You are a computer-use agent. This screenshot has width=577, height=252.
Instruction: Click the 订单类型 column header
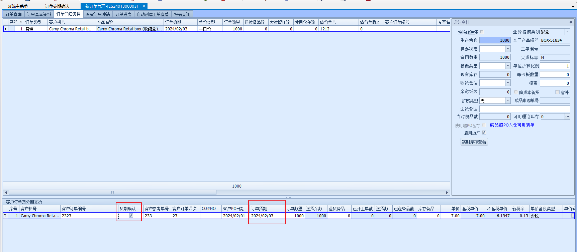point(36,22)
